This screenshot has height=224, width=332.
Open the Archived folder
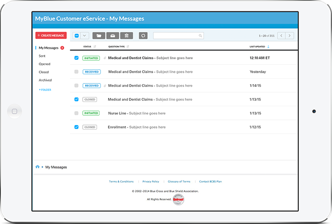[45, 80]
